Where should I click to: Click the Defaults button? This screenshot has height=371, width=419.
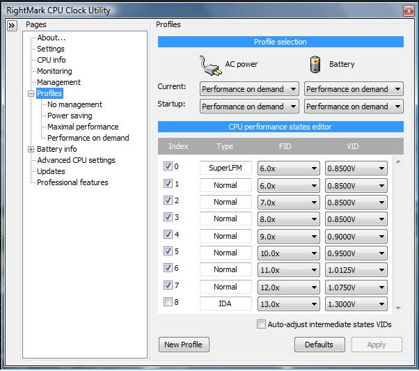tap(319, 345)
